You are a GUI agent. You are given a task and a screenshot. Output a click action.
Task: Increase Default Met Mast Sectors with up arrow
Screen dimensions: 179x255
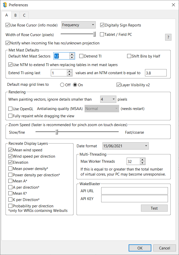72,54
